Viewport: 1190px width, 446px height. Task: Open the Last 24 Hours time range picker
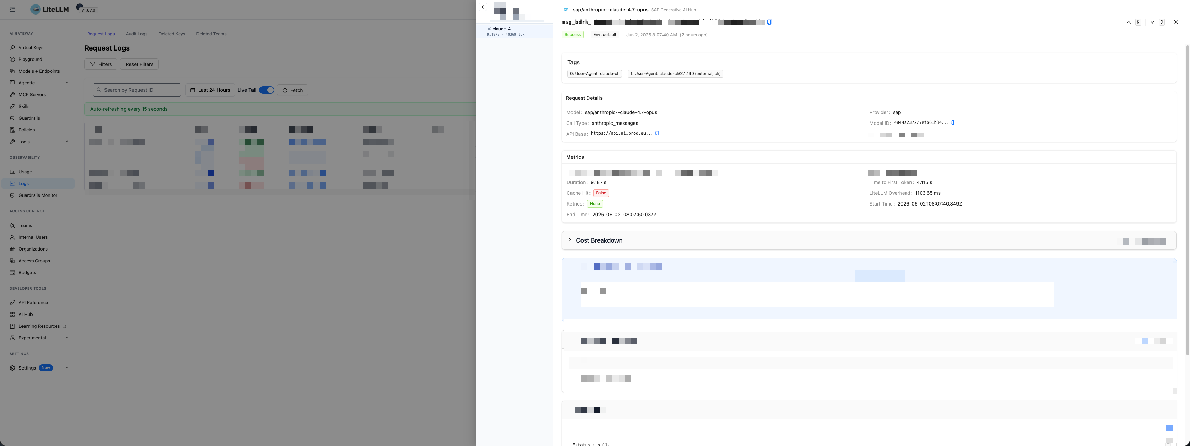[x=210, y=90]
